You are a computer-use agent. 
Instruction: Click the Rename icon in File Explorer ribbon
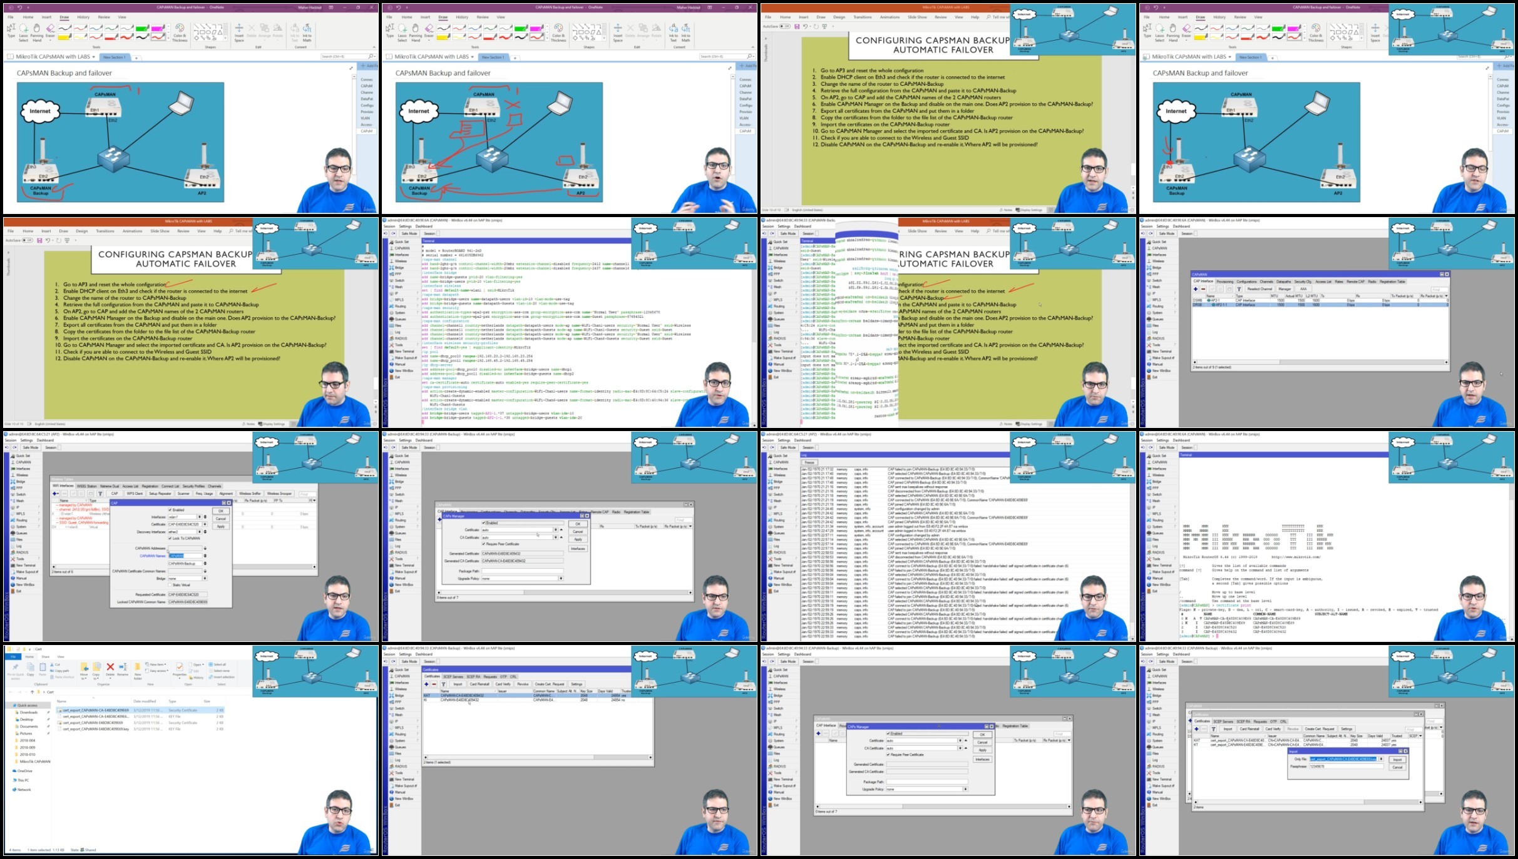click(x=123, y=668)
